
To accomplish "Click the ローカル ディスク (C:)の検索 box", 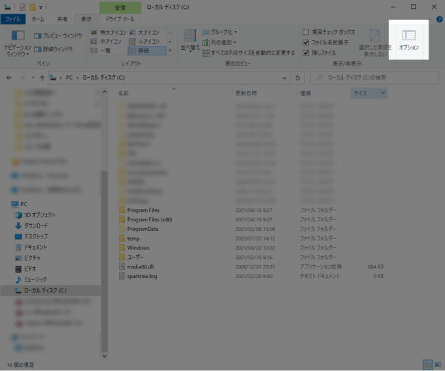I will (x=374, y=78).
